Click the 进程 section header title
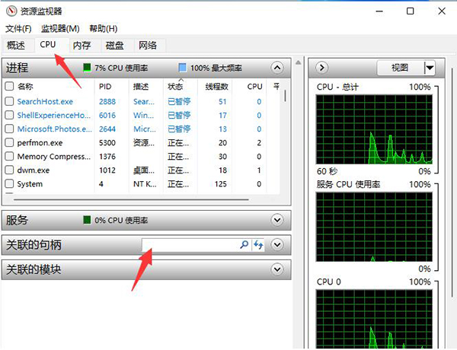The height and width of the screenshot is (350, 457). click(18, 68)
